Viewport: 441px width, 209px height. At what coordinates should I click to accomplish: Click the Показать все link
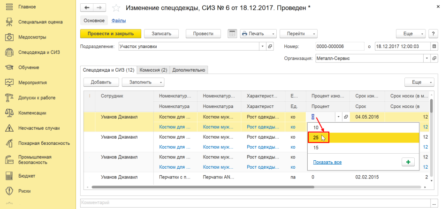tap(327, 162)
